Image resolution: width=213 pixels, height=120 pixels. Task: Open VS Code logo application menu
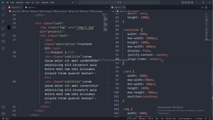[x=2, y=2]
